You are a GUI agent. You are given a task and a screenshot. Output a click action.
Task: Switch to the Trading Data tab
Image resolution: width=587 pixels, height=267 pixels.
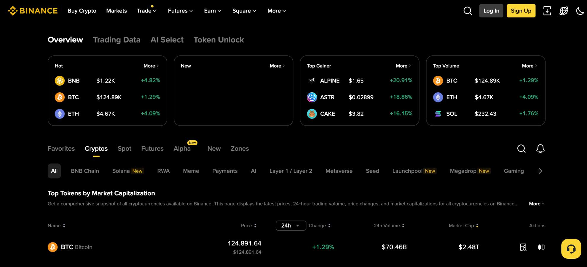pyautogui.click(x=117, y=40)
